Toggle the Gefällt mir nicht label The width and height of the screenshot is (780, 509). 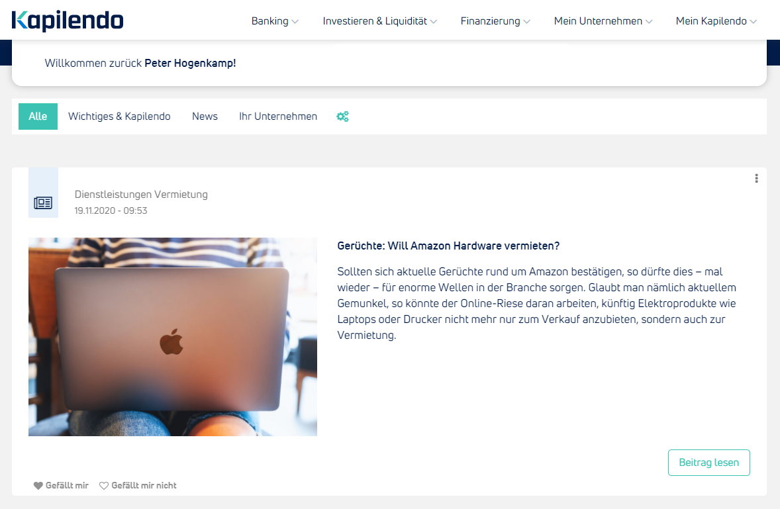pyautogui.click(x=144, y=486)
